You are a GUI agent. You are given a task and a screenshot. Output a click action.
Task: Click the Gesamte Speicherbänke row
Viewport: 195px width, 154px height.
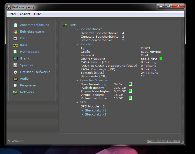pyautogui.click(x=102, y=33)
